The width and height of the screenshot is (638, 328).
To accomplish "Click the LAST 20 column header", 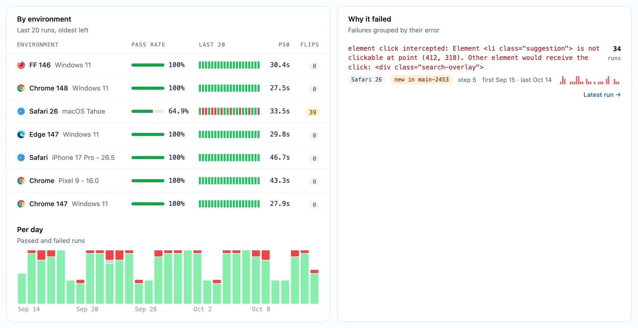I will pos(212,45).
